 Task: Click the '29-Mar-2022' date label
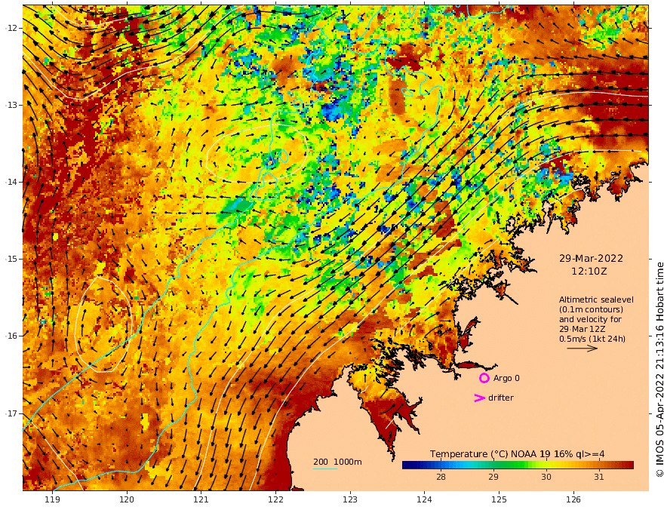(x=591, y=259)
